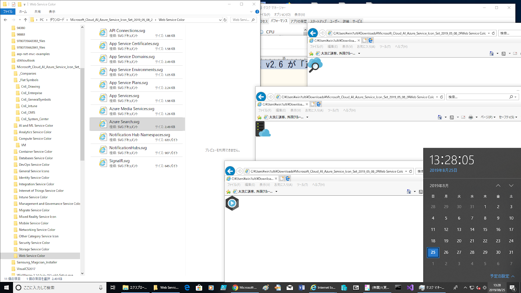The height and width of the screenshot is (293, 521).
Task: Expand the Explorer ribbon with the chevron
Action: (251, 12)
